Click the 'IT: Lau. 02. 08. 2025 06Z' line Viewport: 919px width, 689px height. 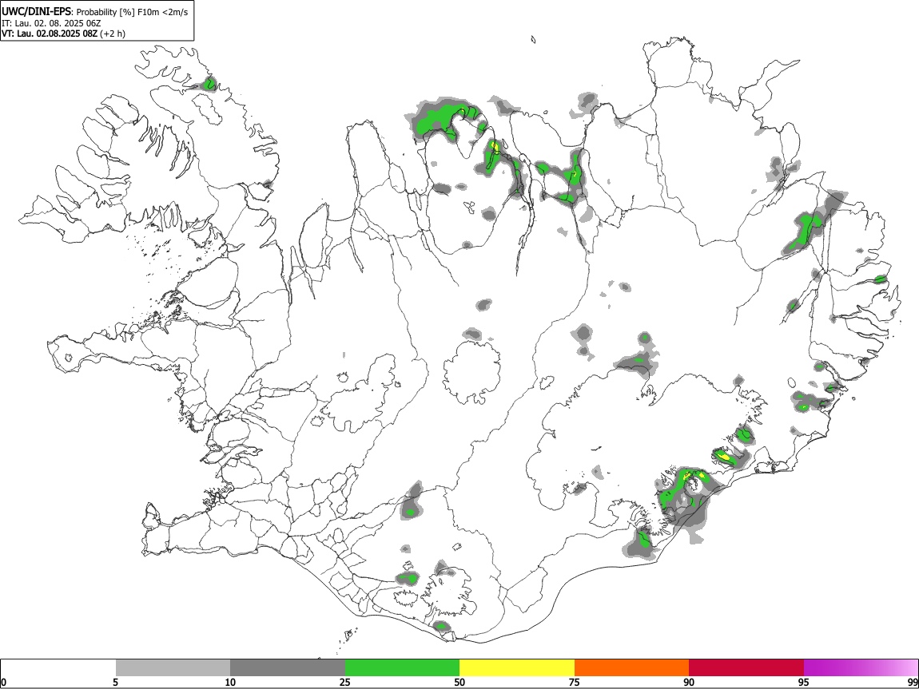click(51, 23)
